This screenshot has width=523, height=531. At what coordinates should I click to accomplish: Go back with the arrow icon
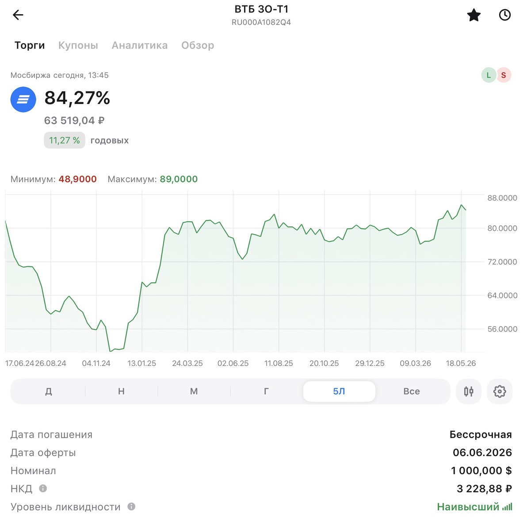click(18, 15)
